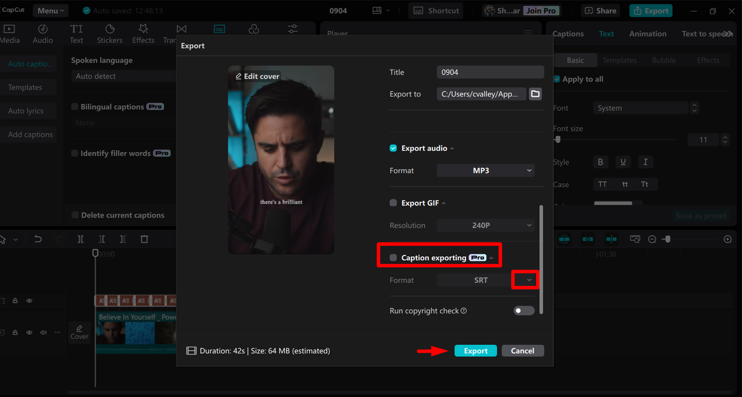Open the Audio panel
The width and height of the screenshot is (742, 397).
click(x=43, y=34)
